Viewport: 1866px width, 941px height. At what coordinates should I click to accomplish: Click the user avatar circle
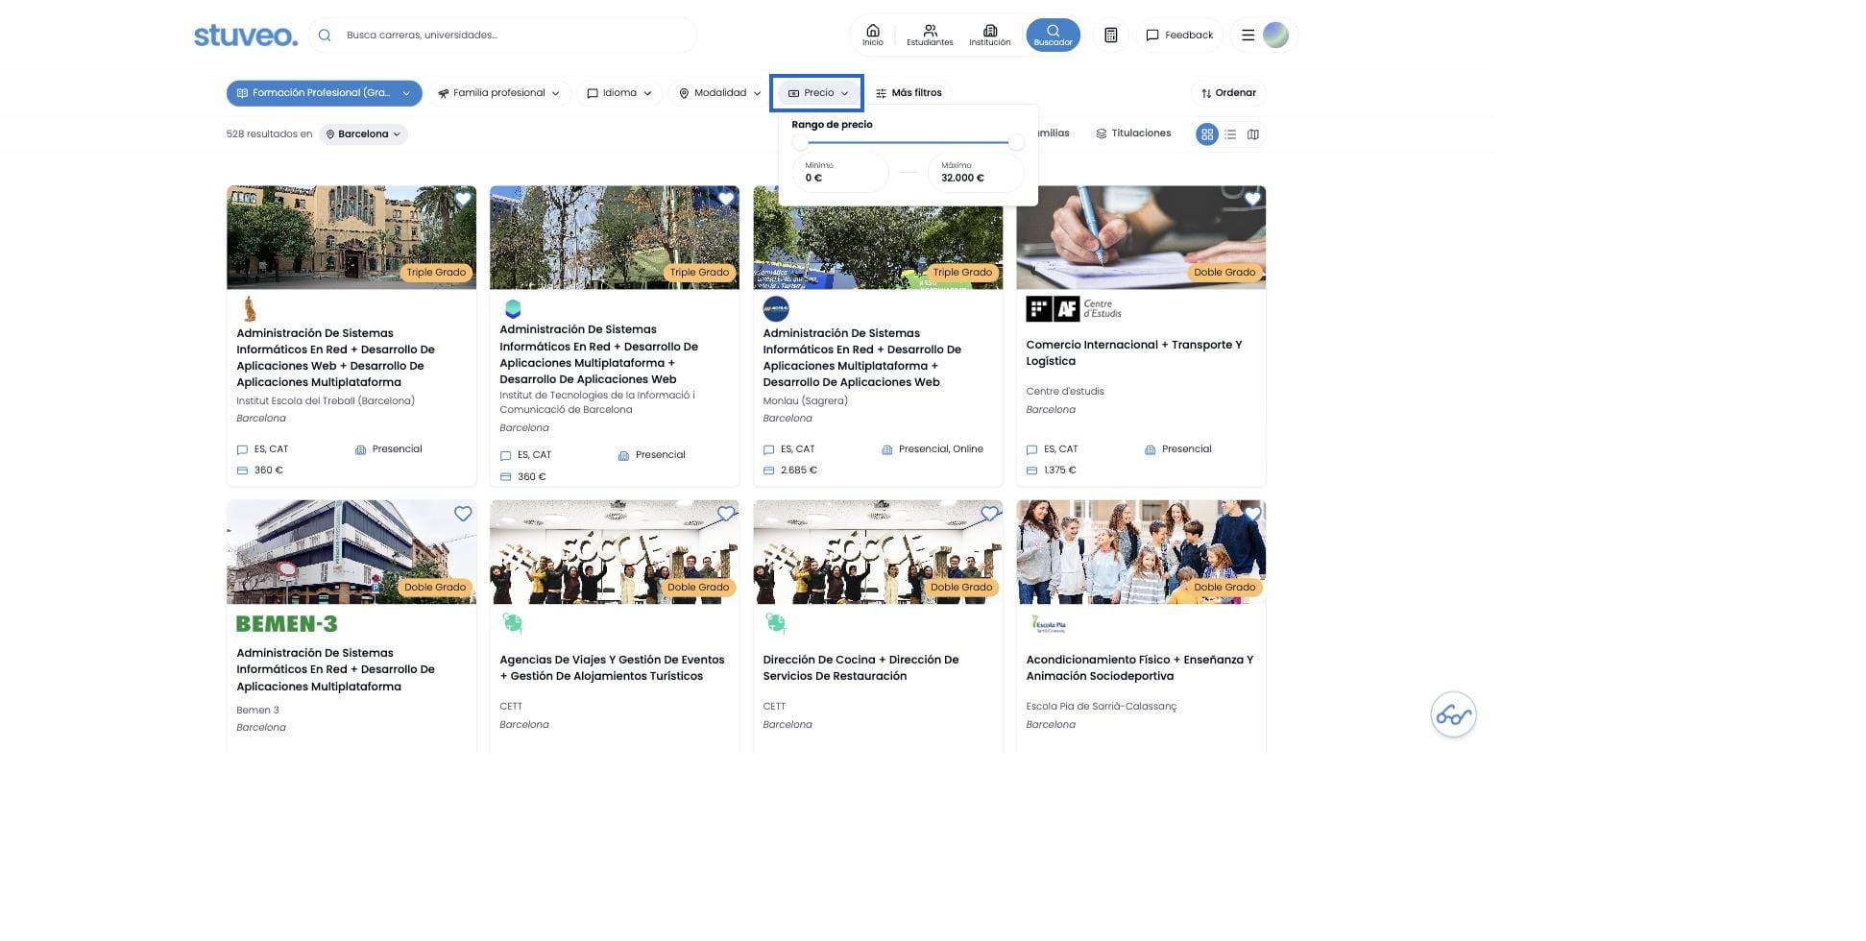click(1275, 36)
